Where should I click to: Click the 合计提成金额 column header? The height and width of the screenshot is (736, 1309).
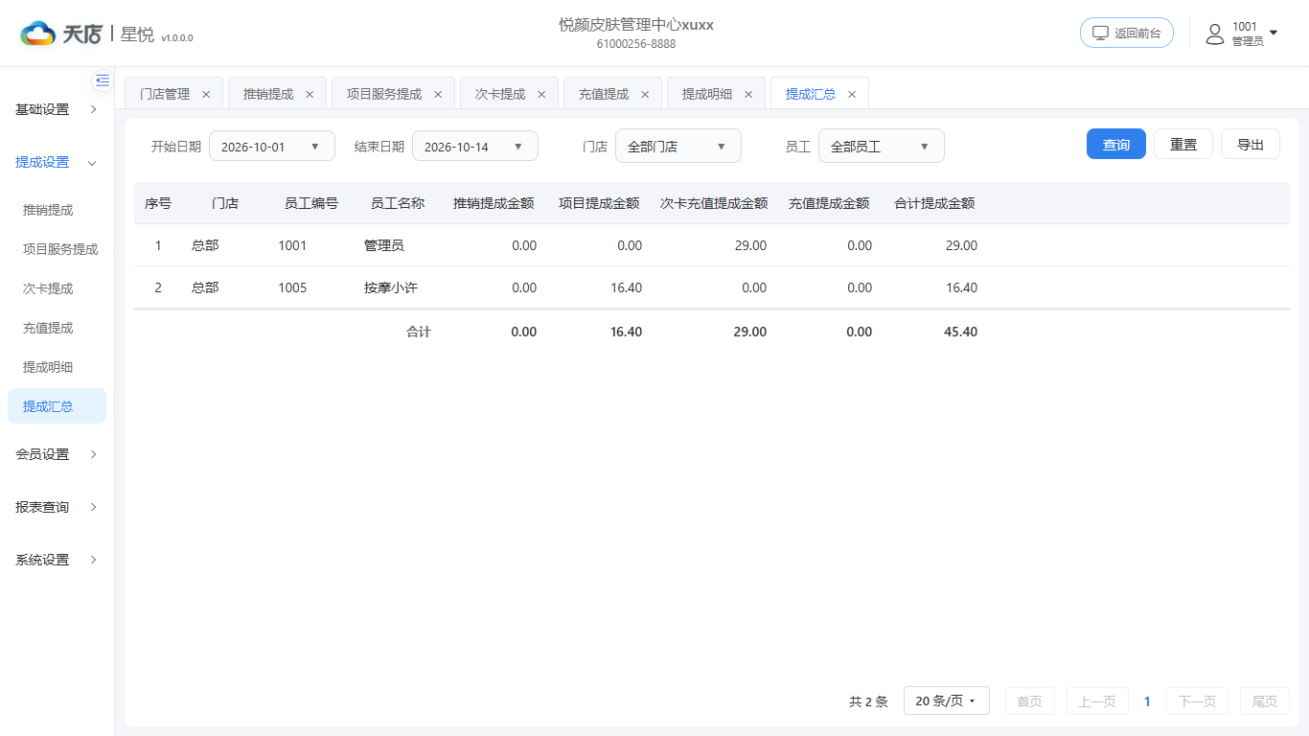[x=934, y=203]
